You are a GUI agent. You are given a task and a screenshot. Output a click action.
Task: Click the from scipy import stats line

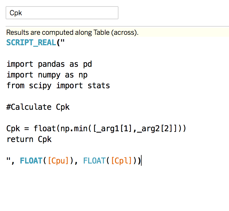pyautogui.click(x=58, y=85)
